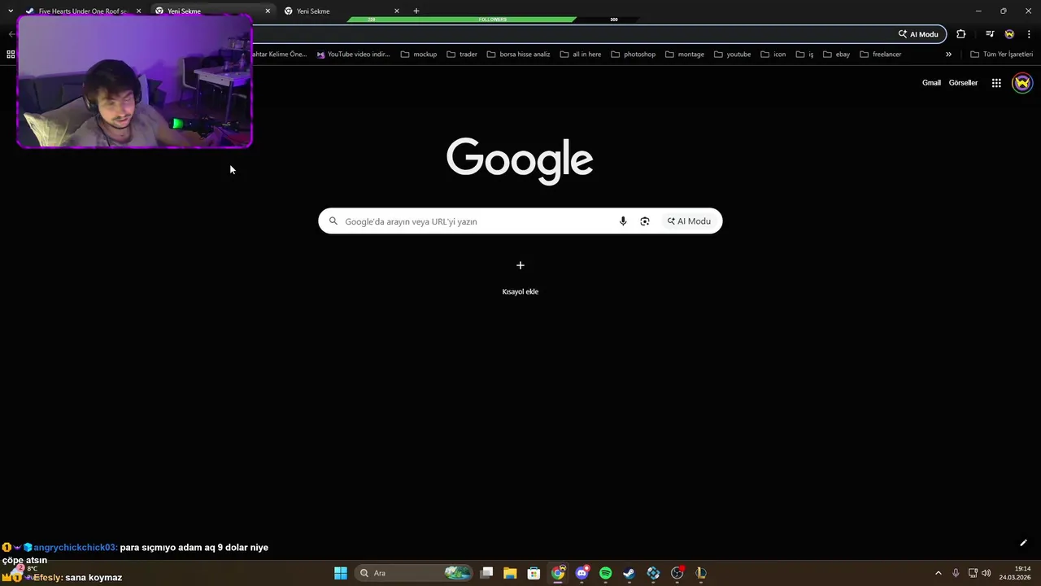Expand the bookmarks overflow chevron

948,55
